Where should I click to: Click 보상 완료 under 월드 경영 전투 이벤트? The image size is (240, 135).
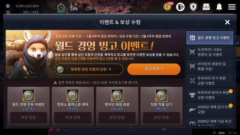(x=28, y=117)
